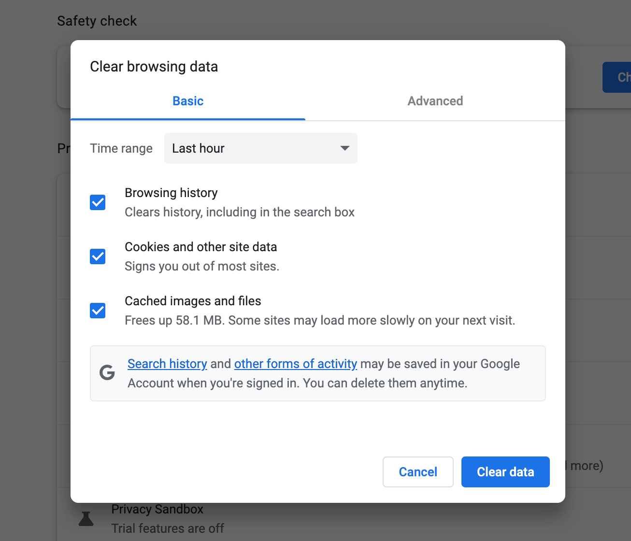The height and width of the screenshot is (541, 631).
Task: Select the Basic tab
Action: (187, 101)
